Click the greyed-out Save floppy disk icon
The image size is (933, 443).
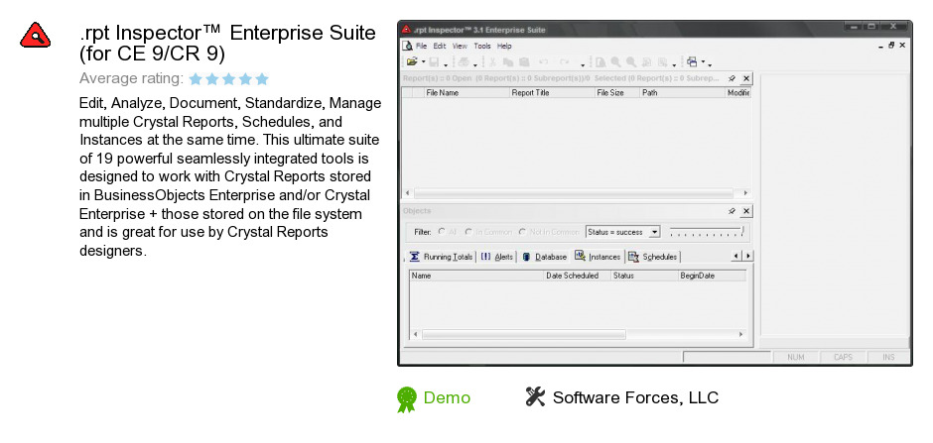point(434,61)
